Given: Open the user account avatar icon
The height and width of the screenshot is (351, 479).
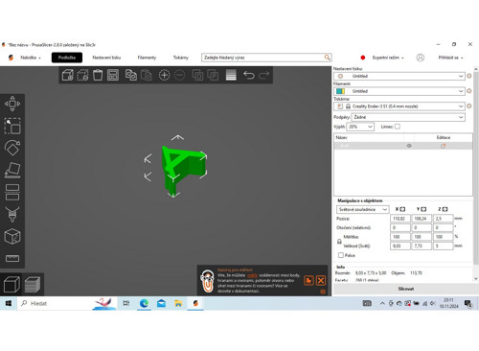Looking at the screenshot, I should 421,58.
